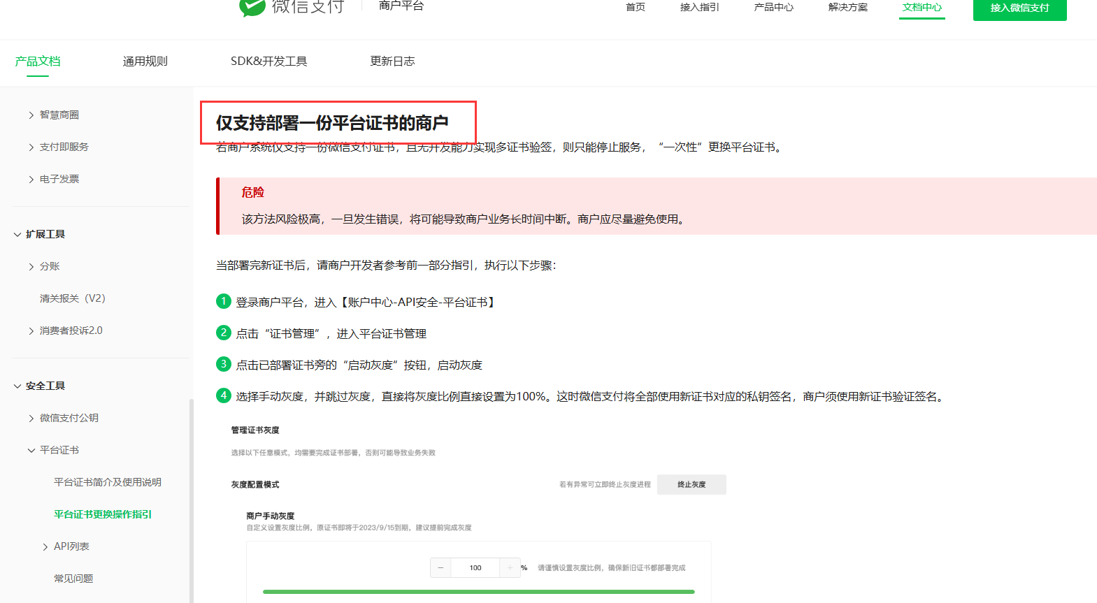Click the WeChat Pay logo icon
The image size is (1097, 603).
(252, 7)
